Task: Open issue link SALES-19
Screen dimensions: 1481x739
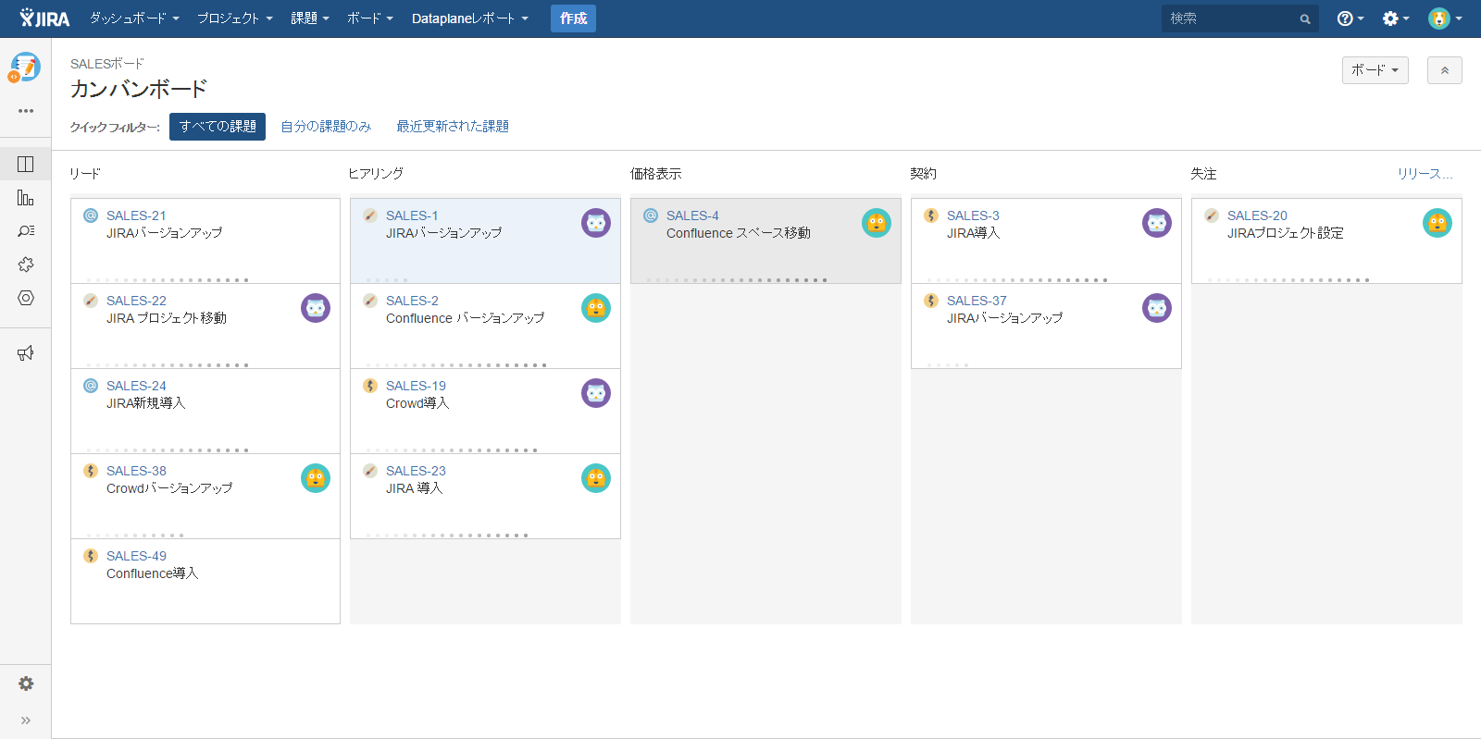Action: [416, 386]
